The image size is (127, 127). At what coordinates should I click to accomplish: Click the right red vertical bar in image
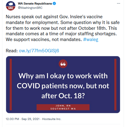click(115, 84)
